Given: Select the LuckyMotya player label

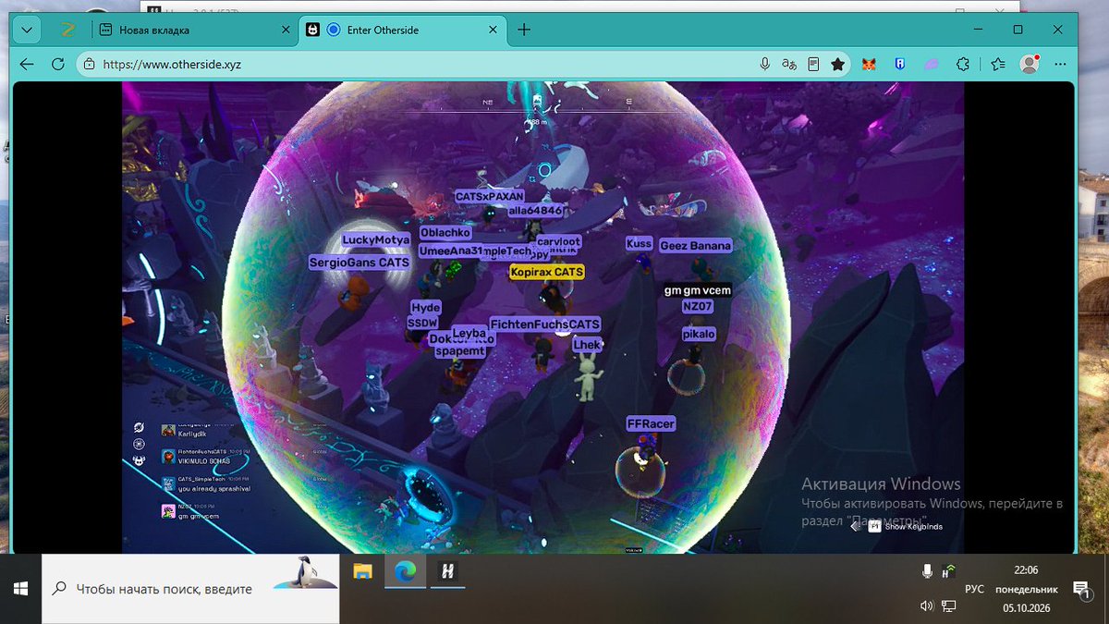Looking at the screenshot, I should pos(375,239).
